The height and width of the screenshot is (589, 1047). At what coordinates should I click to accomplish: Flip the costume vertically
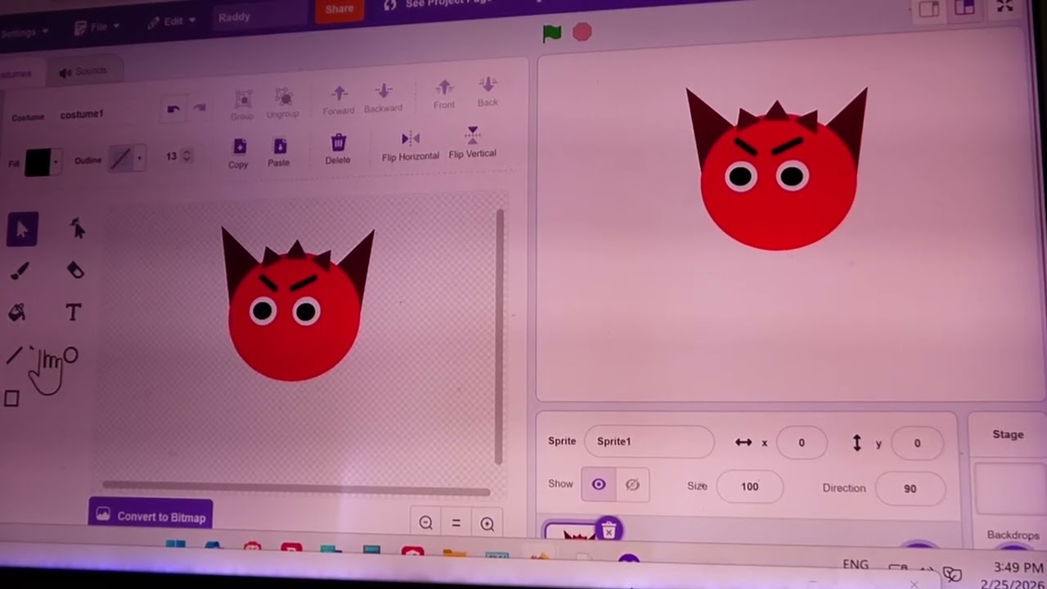pyautogui.click(x=472, y=142)
